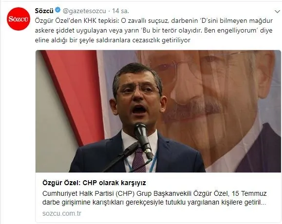Open the Sözcü account name link
The height and width of the screenshot is (224, 282).
[x=44, y=11]
